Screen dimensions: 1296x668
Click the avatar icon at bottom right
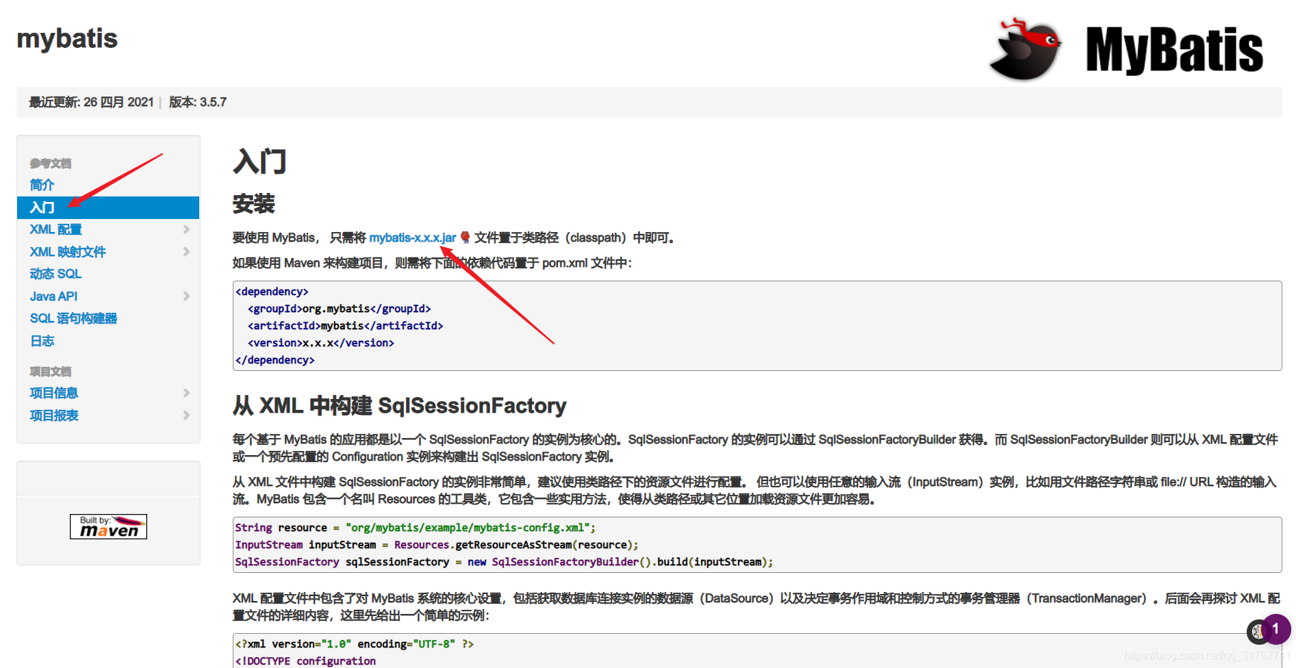coord(1258,632)
